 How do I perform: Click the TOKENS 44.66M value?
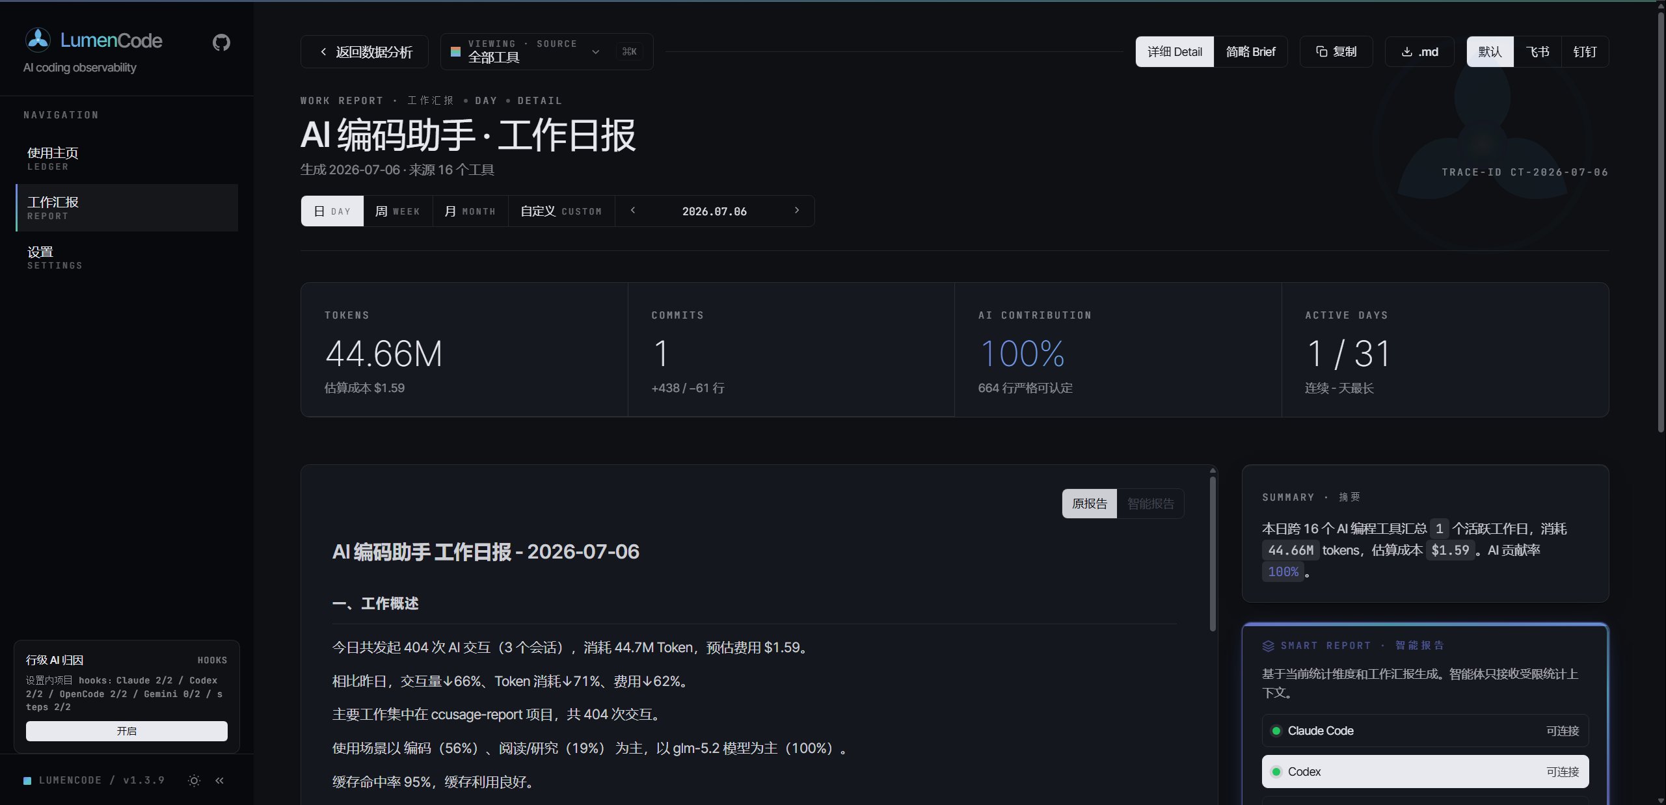384,354
